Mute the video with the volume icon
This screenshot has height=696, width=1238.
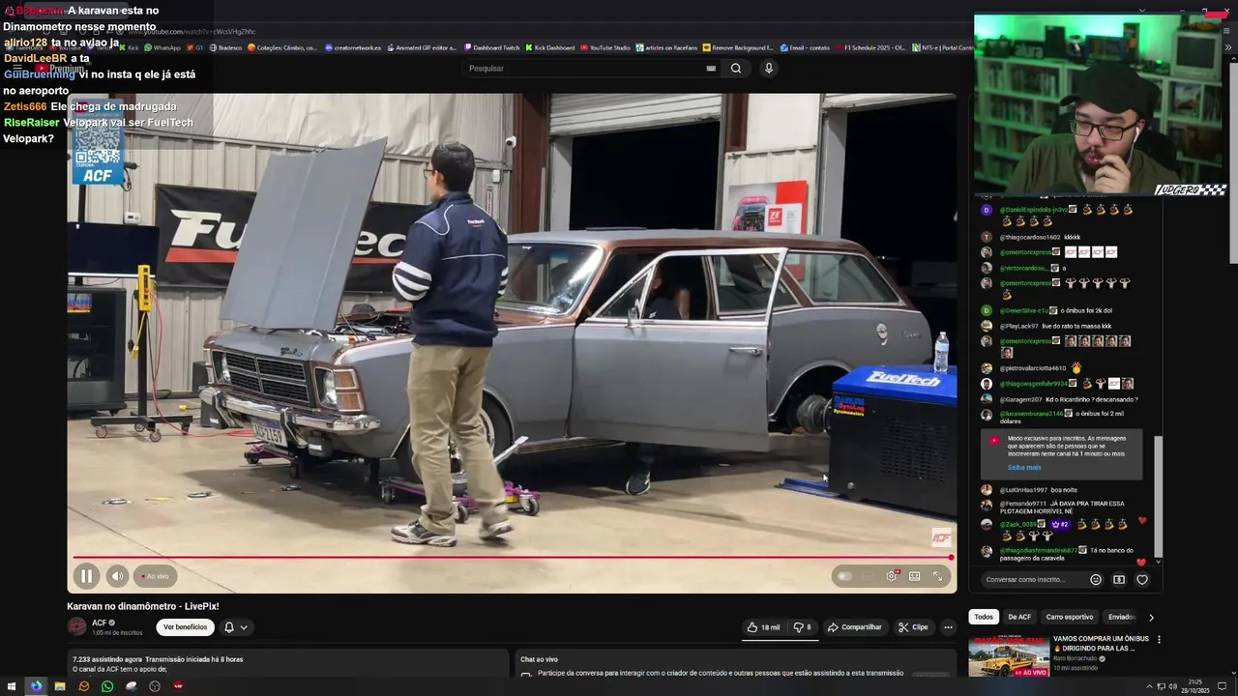click(x=117, y=576)
